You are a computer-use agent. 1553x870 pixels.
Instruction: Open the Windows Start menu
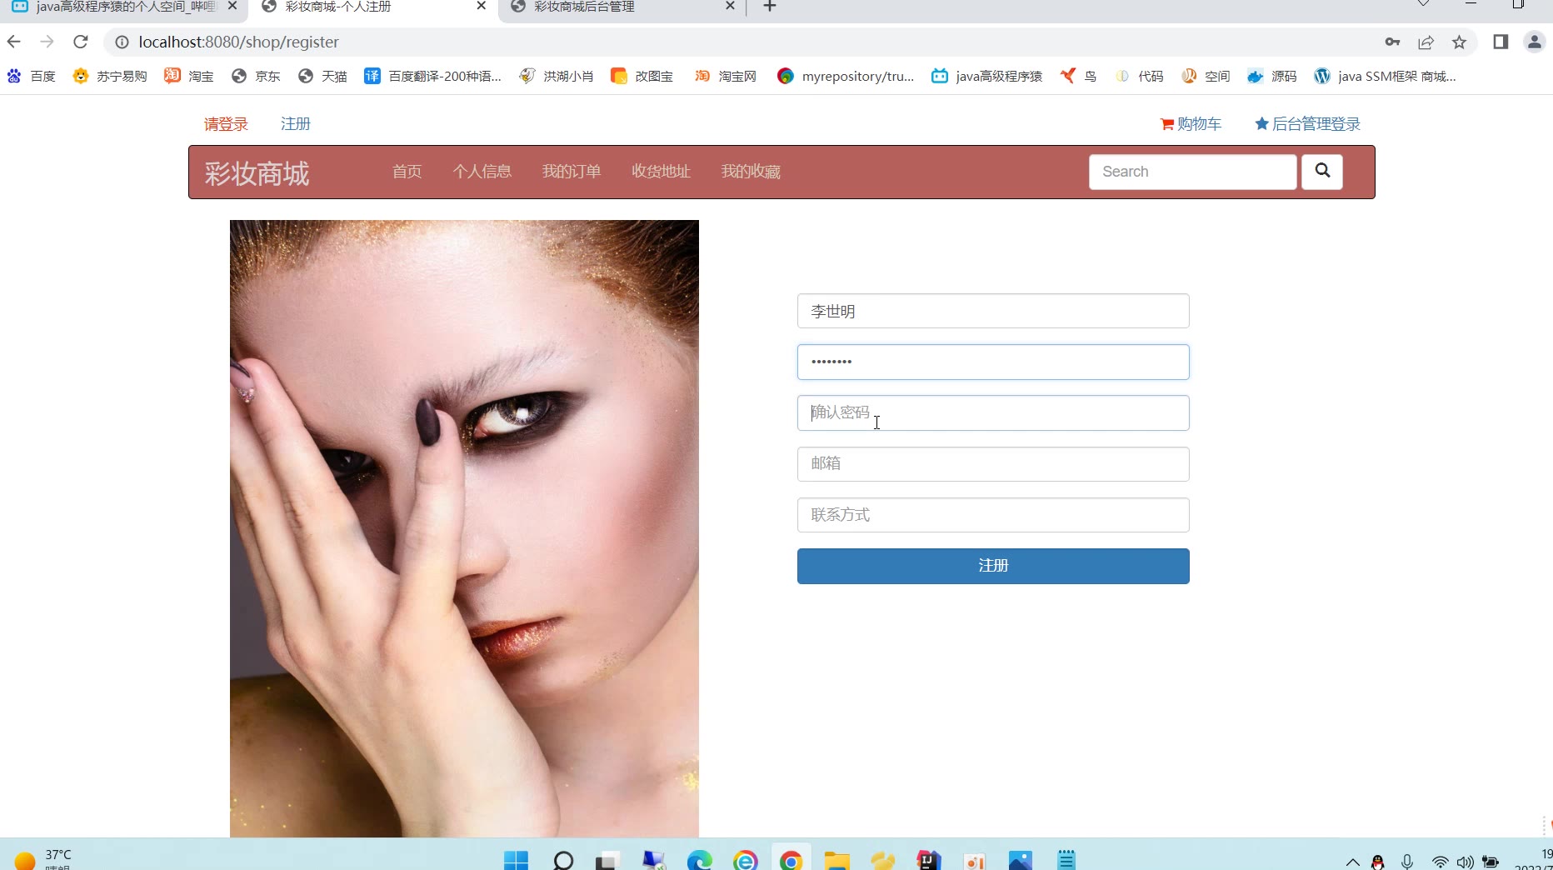pyautogui.click(x=517, y=860)
